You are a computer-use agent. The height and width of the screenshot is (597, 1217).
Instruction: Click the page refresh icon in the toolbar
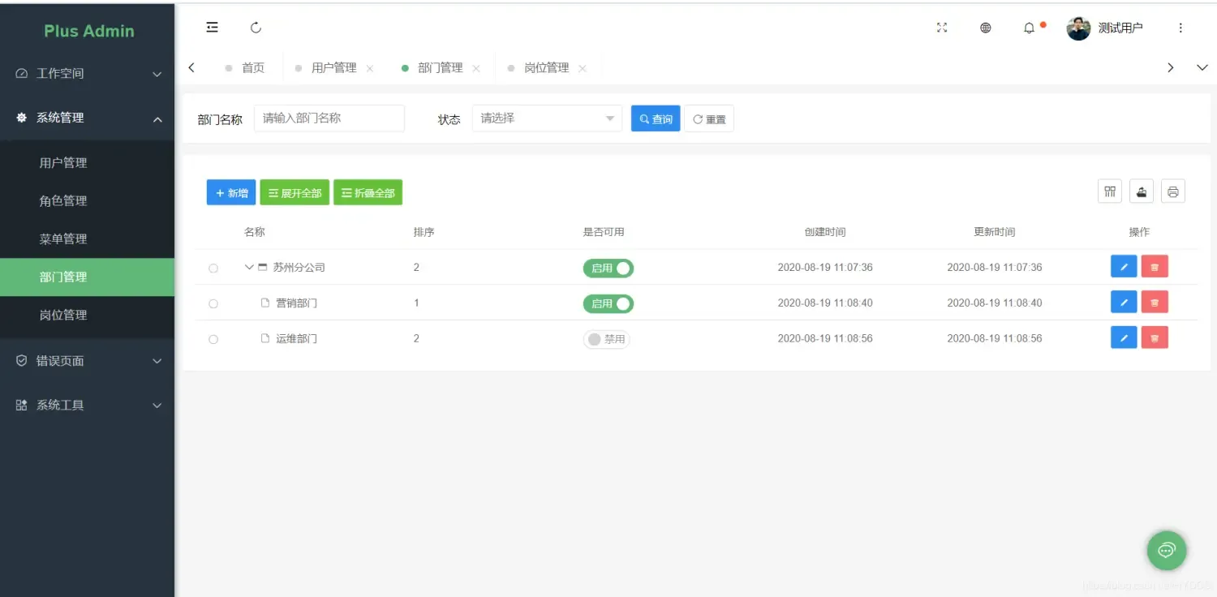pos(256,27)
